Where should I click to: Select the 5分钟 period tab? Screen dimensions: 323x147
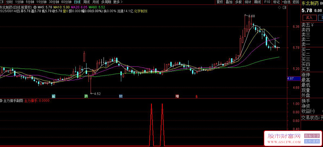30,2
